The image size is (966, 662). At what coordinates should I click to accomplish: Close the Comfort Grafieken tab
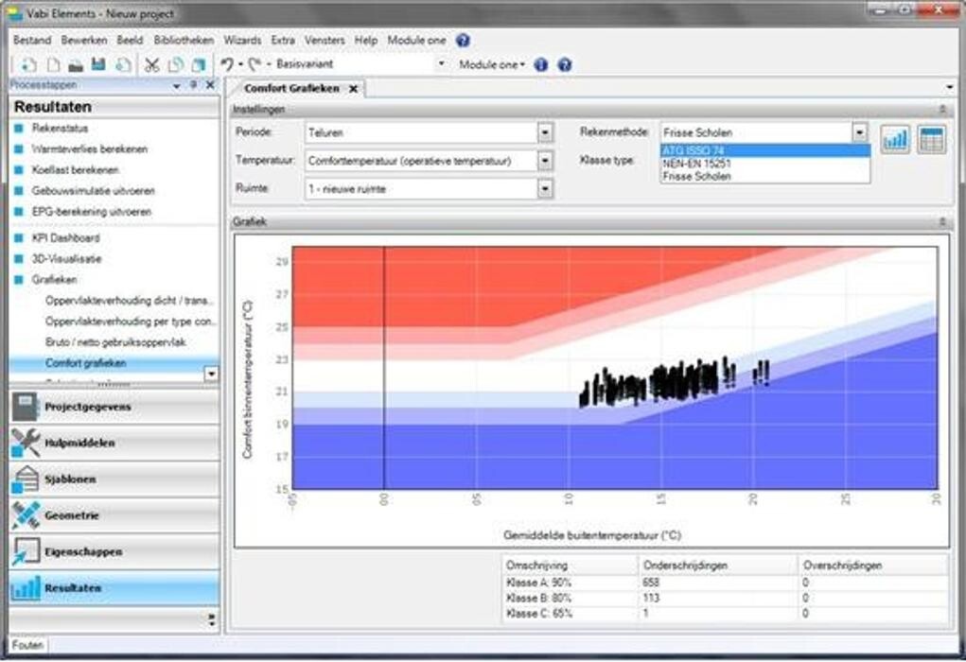point(353,88)
